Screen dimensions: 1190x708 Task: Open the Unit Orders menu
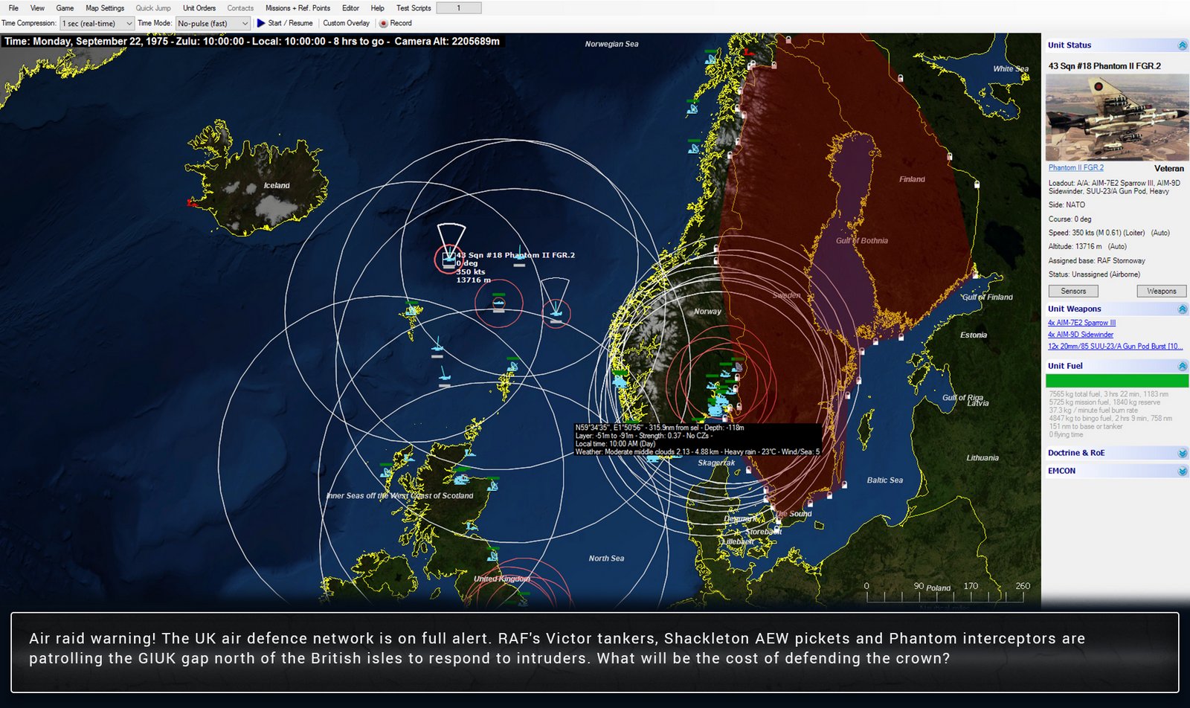199,8
